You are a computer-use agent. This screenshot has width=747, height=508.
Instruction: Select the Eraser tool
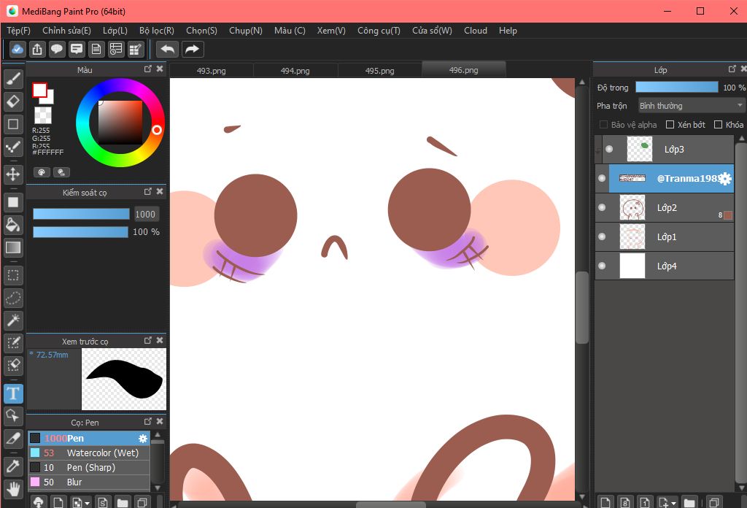pyautogui.click(x=13, y=101)
